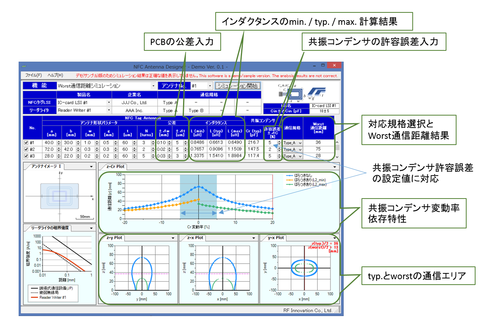The width and height of the screenshot is (486, 330).
Task: Open the アンテナNo. dropdown showing #1
Action: click(x=210, y=86)
